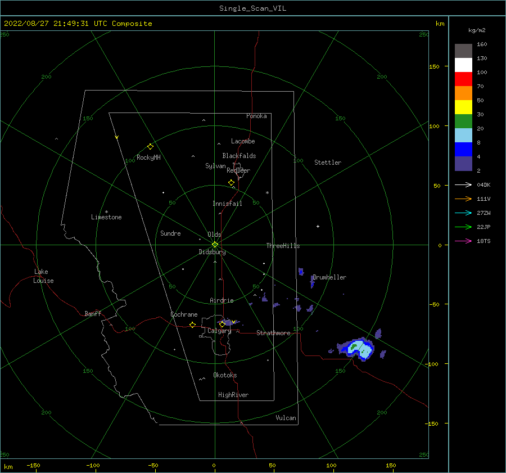Click the 2022/08/27 21:49:31 UTC Composite timestamp
Viewport: 506px width, 473px height.
[x=78, y=24]
